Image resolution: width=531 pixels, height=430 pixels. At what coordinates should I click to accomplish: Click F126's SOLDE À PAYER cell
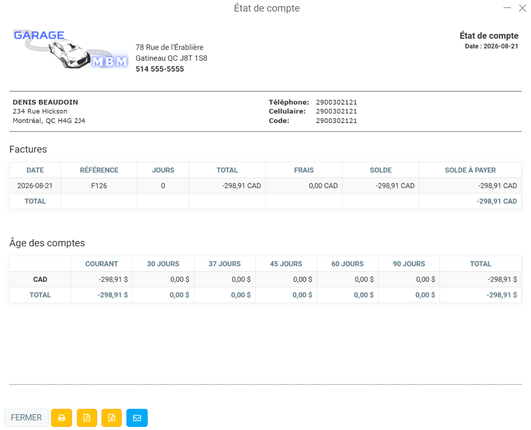[x=470, y=186]
